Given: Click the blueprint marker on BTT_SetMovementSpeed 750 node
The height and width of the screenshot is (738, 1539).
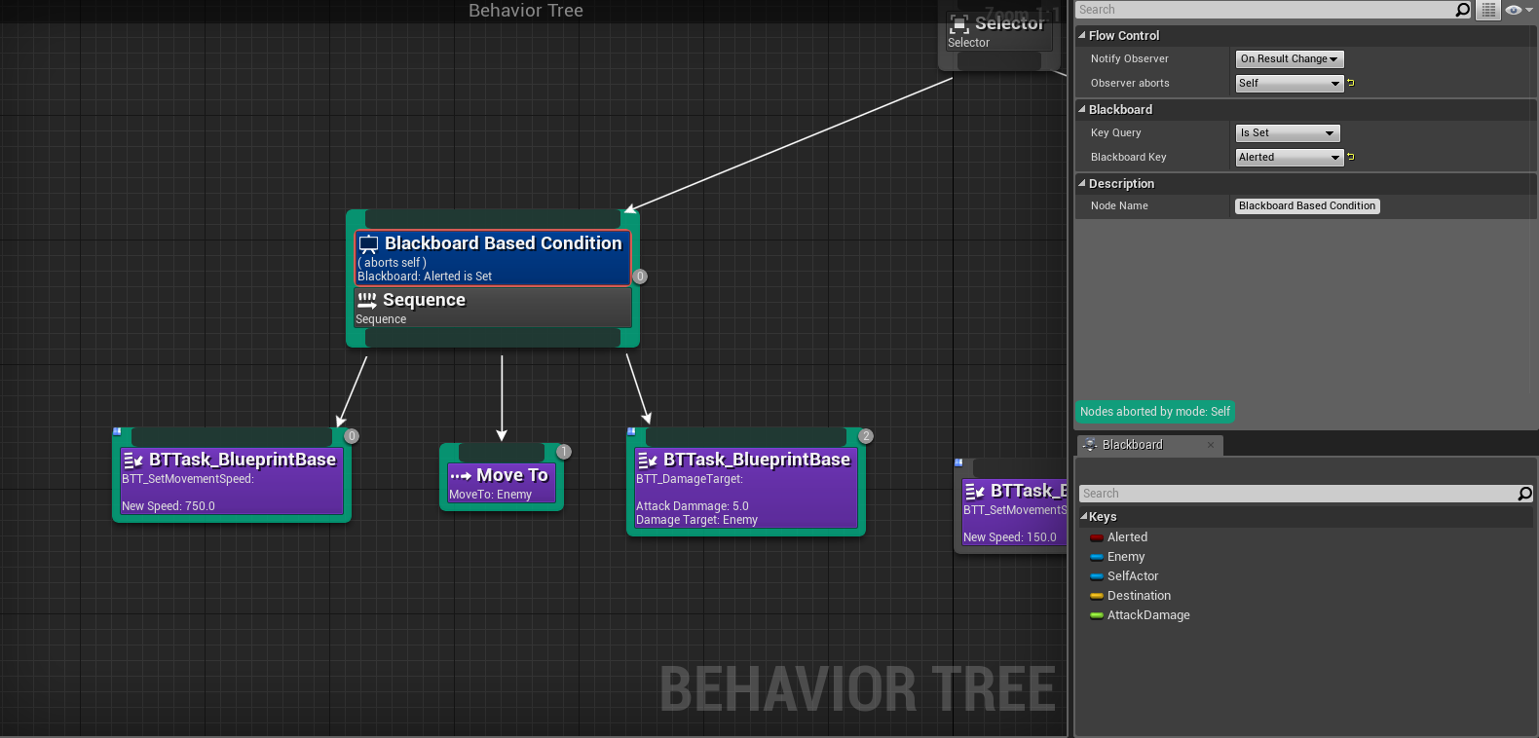Looking at the screenshot, I should [117, 431].
